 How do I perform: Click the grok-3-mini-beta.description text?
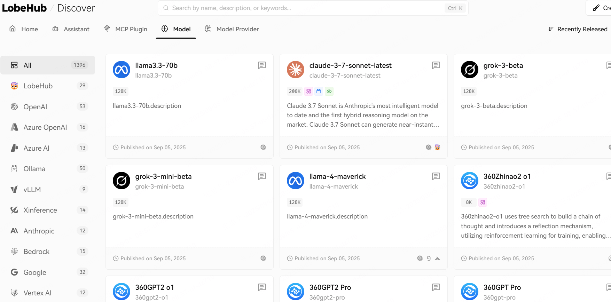[x=153, y=216]
